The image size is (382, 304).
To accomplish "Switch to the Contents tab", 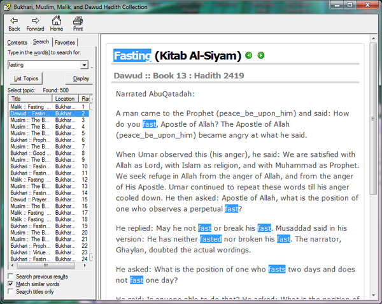I will (x=17, y=43).
